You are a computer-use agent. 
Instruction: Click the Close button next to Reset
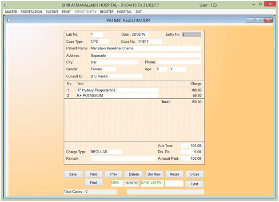[195, 174]
